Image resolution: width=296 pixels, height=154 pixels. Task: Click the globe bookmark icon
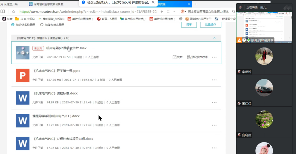point(181,19)
